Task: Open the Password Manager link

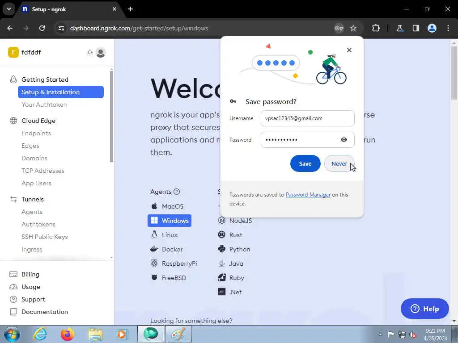Action: 308,195
